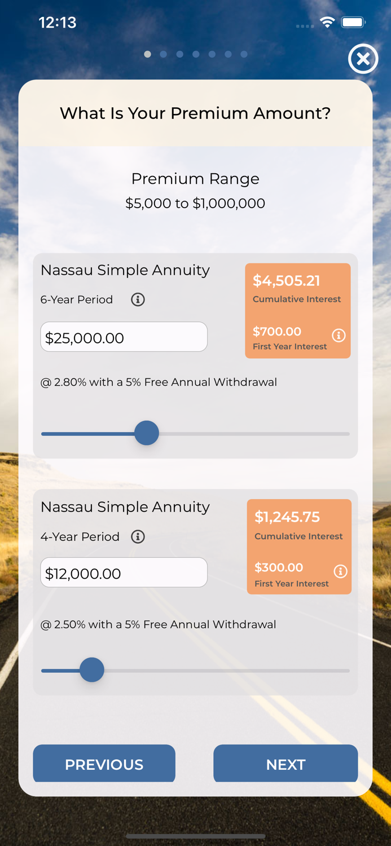Screen dimensions: 391x846
Task: Open the 6-Year Period info icon
Action: (138, 299)
